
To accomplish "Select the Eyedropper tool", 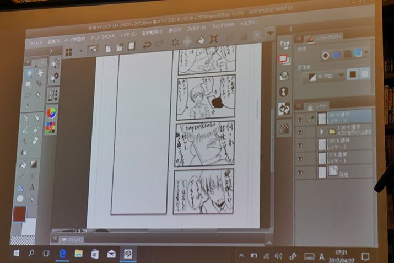I will (27, 106).
